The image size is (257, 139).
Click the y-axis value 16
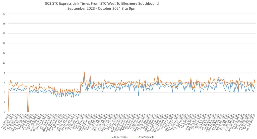[x=4, y=33]
